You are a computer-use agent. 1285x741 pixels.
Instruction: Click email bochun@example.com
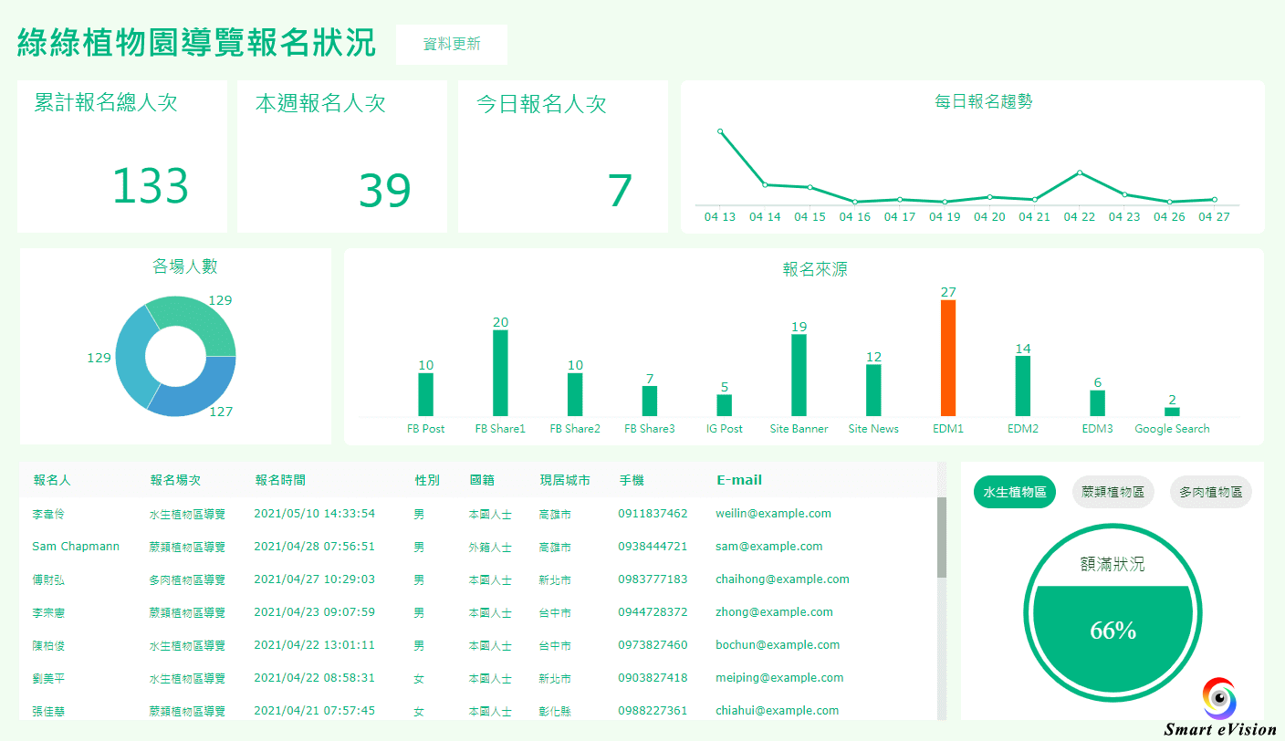(x=778, y=645)
